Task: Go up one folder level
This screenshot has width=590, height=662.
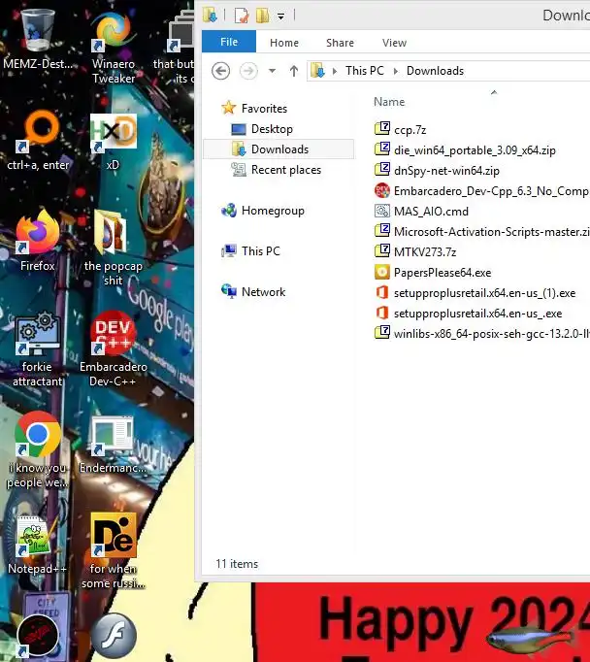Action: 294,71
